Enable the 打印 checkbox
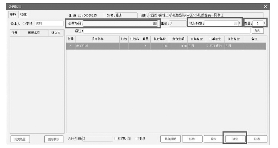 [137, 139]
